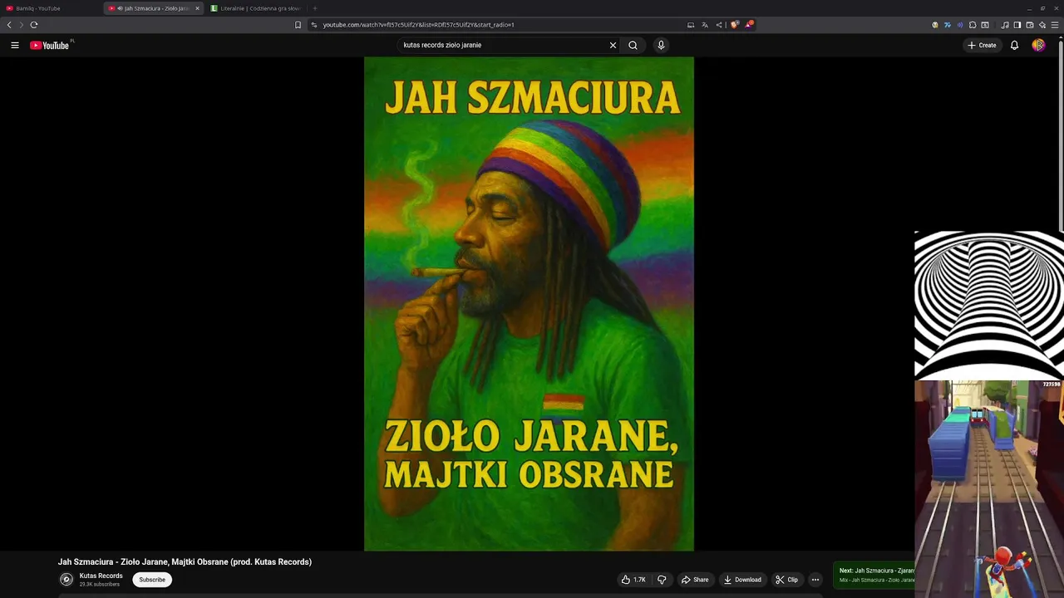
Task: Click the round gold-and-white extension icon
Action: [935, 25]
